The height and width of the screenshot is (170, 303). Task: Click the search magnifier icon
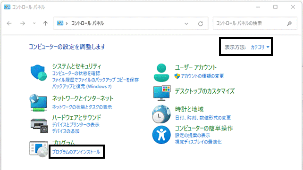click(x=289, y=24)
